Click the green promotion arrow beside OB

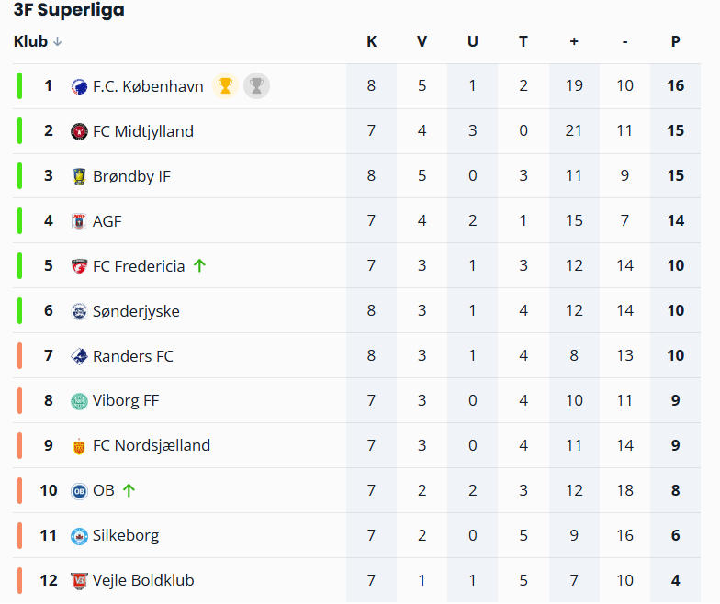[x=129, y=490]
